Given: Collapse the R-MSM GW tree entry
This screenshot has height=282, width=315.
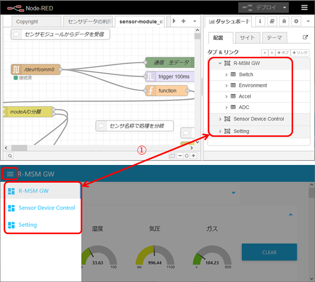Looking at the screenshot, I should (x=220, y=63).
